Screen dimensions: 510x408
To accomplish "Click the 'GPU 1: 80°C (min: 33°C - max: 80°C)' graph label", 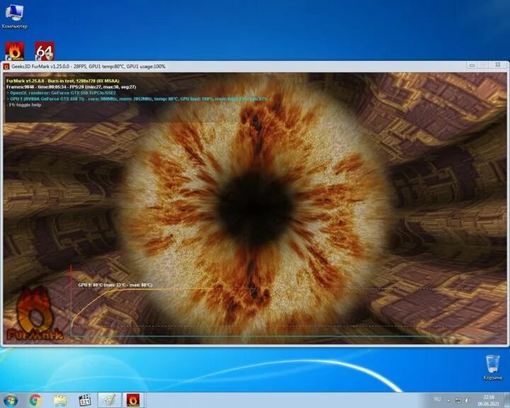I will pos(115,285).
